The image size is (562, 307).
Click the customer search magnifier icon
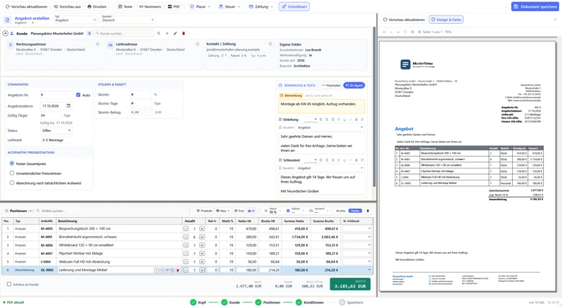[x=159, y=33]
